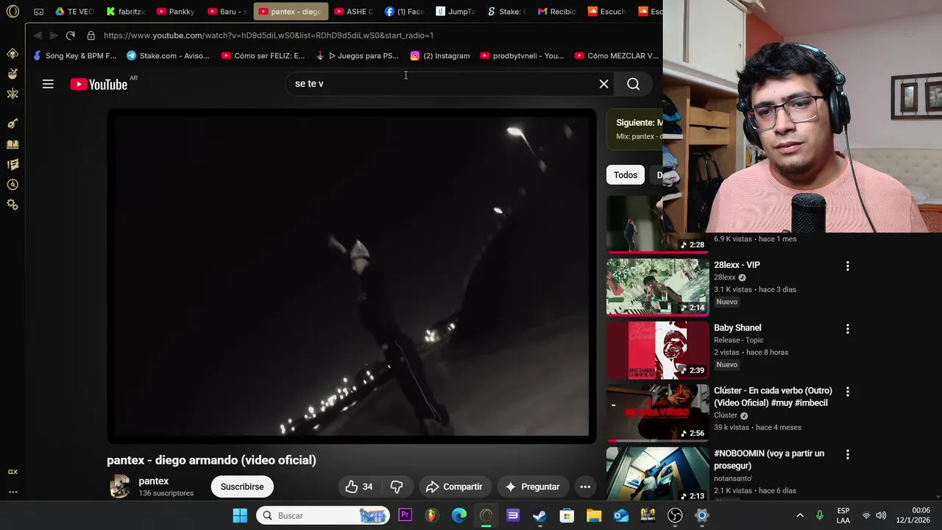Switch to the 'JumpTa' tab
The width and height of the screenshot is (942, 530).
click(456, 12)
